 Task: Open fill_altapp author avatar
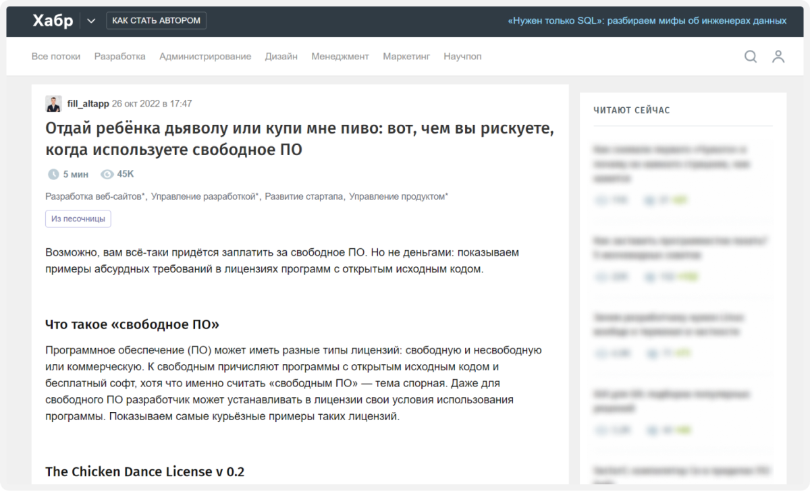tap(53, 104)
